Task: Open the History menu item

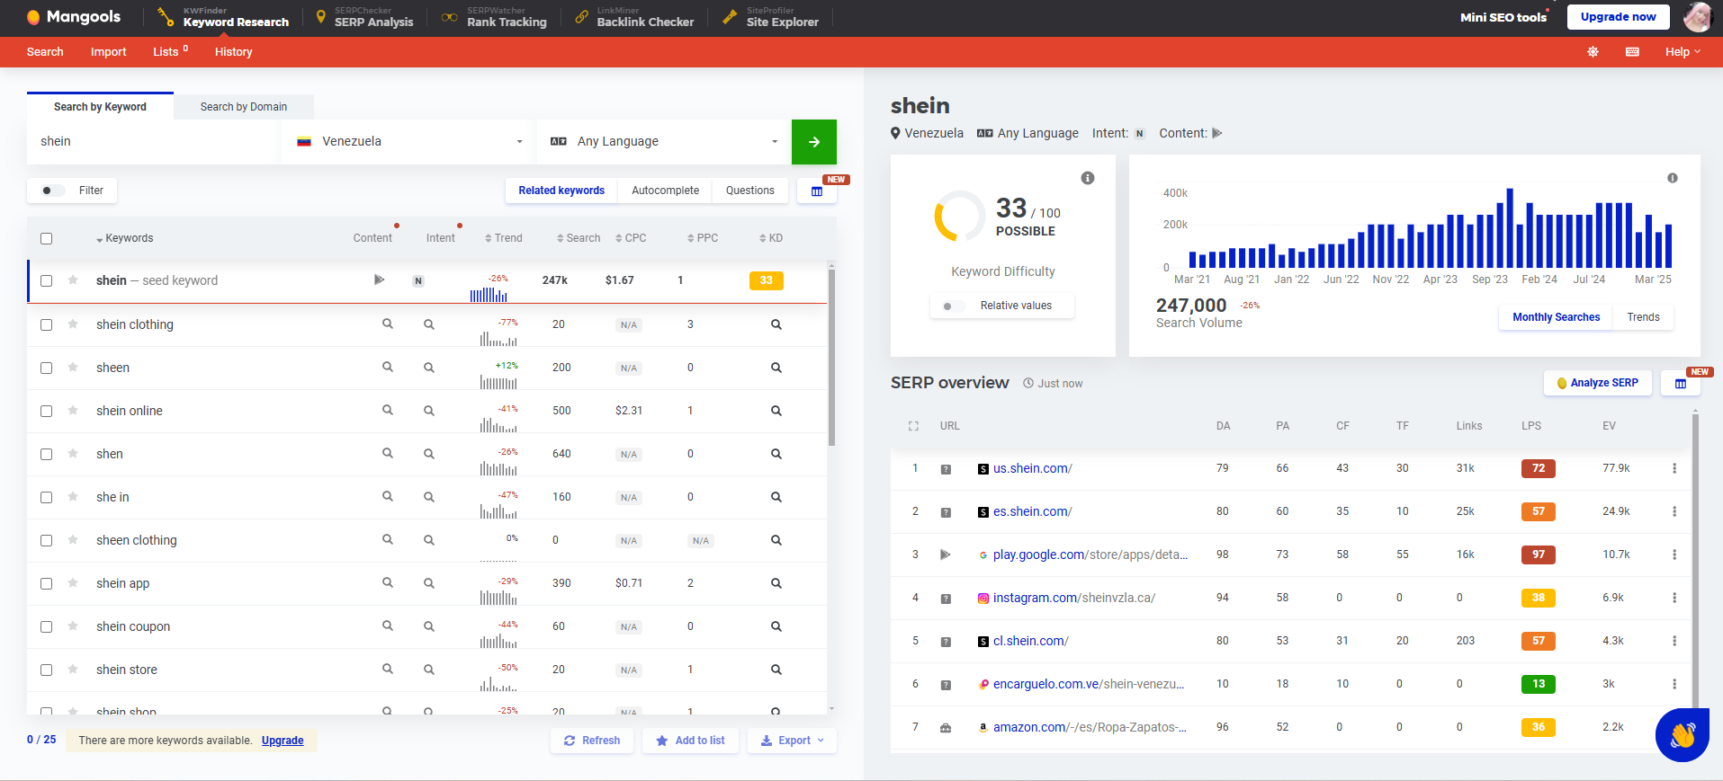Action: [x=233, y=52]
